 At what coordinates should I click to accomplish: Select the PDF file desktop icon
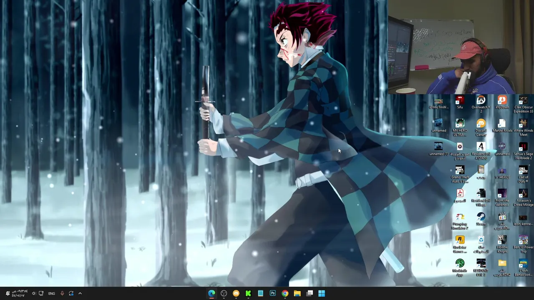click(x=460, y=196)
